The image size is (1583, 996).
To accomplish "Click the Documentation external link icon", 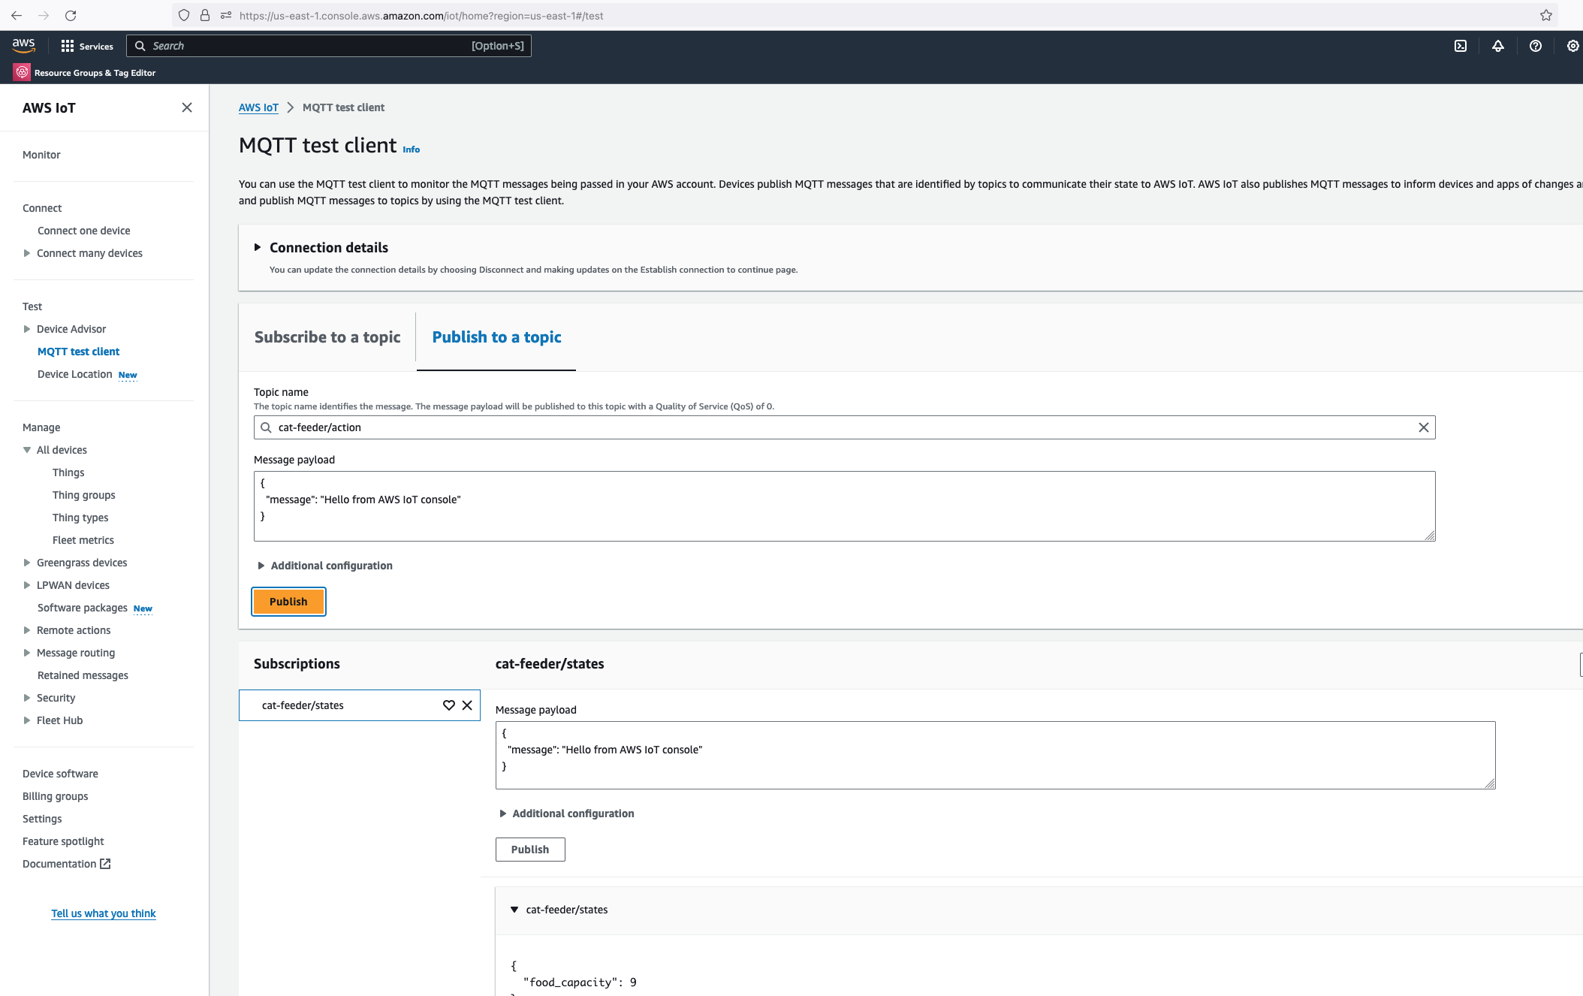I will pyautogui.click(x=105, y=864).
